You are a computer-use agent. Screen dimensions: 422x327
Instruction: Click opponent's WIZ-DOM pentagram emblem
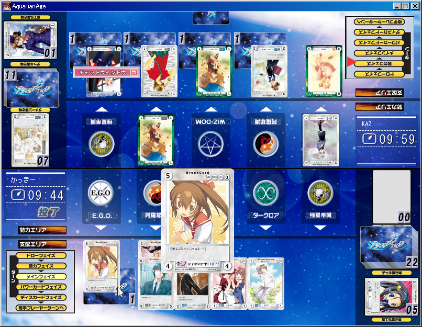pos(210,144)
